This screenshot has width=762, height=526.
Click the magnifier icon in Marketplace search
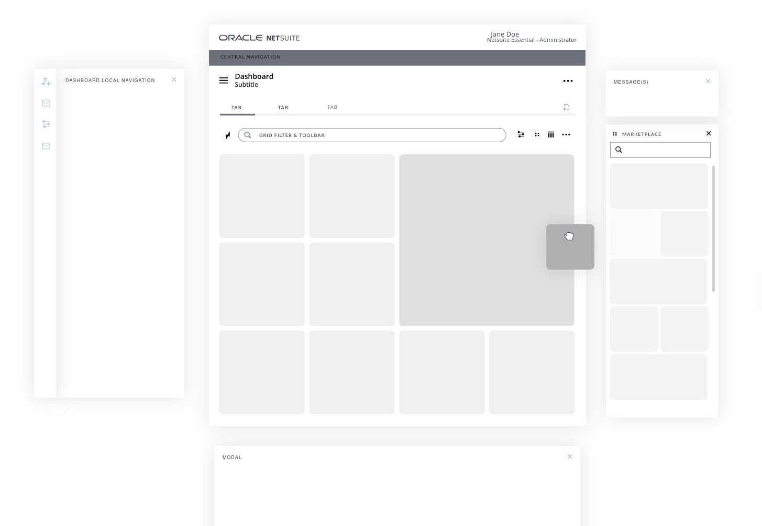[x=619, y=150]
